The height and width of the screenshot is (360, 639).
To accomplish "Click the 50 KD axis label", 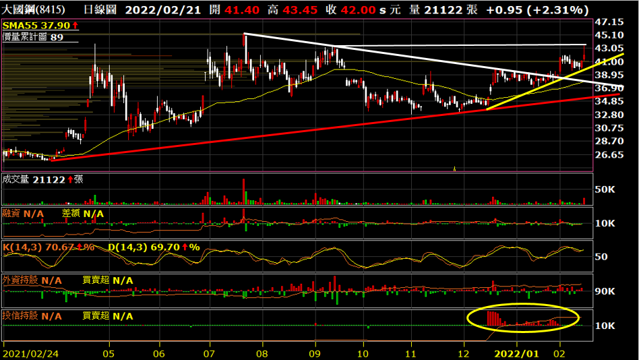I will click(x=601, y=257).
